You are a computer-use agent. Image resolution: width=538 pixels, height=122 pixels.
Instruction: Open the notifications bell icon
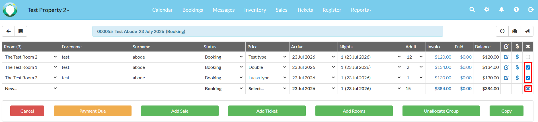(x=502, y=10)
